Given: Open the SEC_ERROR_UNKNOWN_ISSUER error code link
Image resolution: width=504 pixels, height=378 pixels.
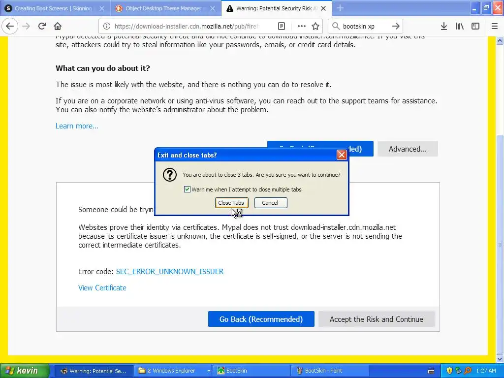Looking at the screenshot, I should pyautogui.click(x=170, y=272).
